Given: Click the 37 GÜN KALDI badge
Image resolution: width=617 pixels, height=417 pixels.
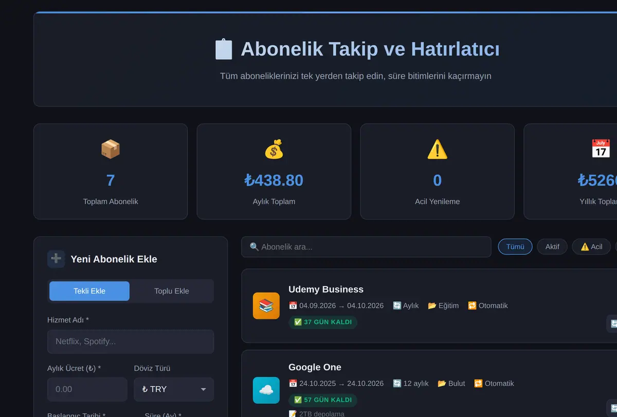Looking at the screenshot, I should point(323,322).
